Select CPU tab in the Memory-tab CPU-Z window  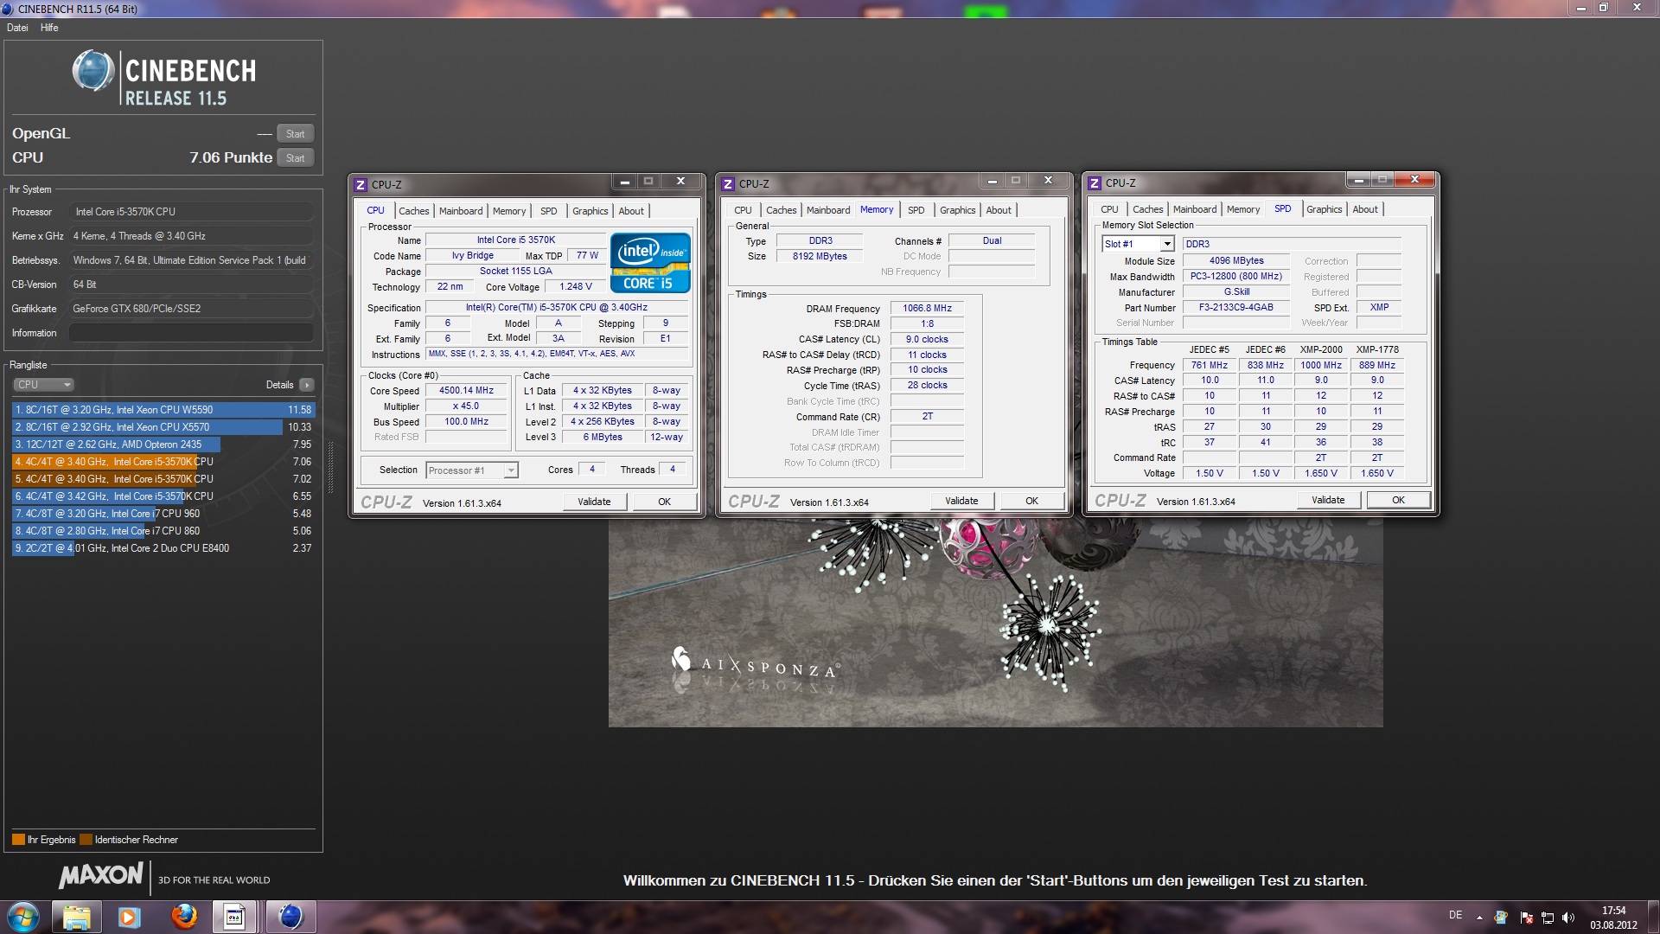point(743,210)
